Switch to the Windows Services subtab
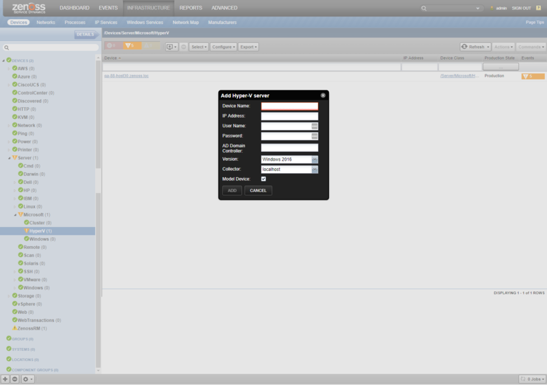This screenshot has height=385, width=547. click(x=145, y=23)
